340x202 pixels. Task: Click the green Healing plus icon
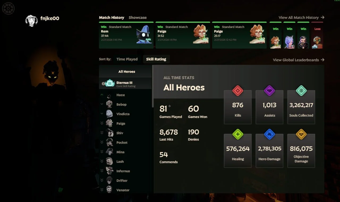[x=238, y=134]
